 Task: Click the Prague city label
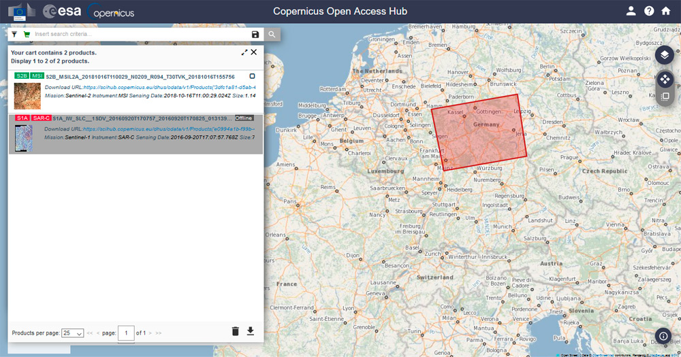(569, 158)
